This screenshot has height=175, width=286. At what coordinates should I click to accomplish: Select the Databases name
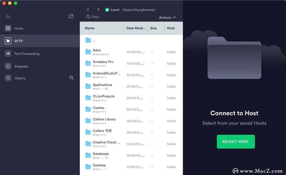pyautogui.click(x=101, y=154)
